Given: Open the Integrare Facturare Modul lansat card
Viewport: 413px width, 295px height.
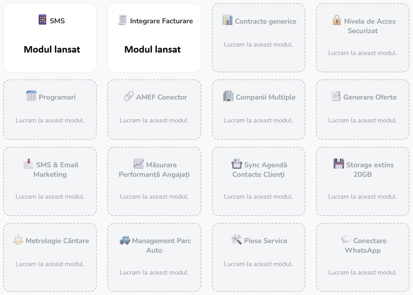Looking at the screenshot, I should click(154, 37).
